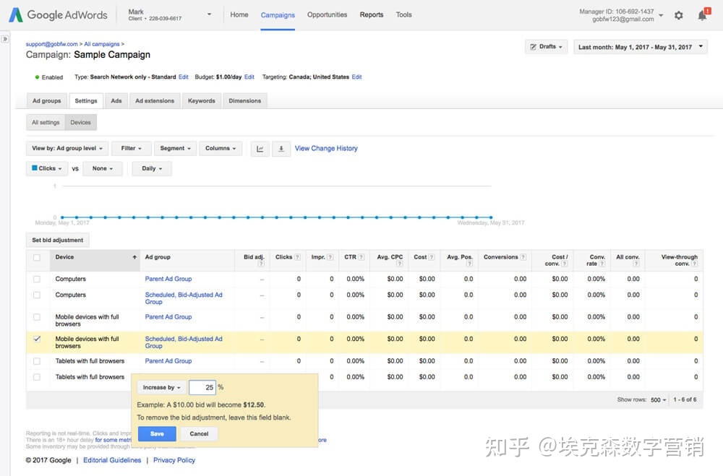Open the settings gear icon

click(x=678, y=15)
